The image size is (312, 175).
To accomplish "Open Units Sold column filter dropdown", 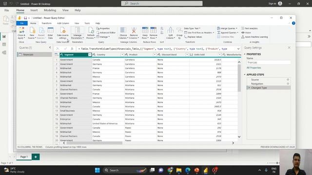I will click(x=219, y=54).
